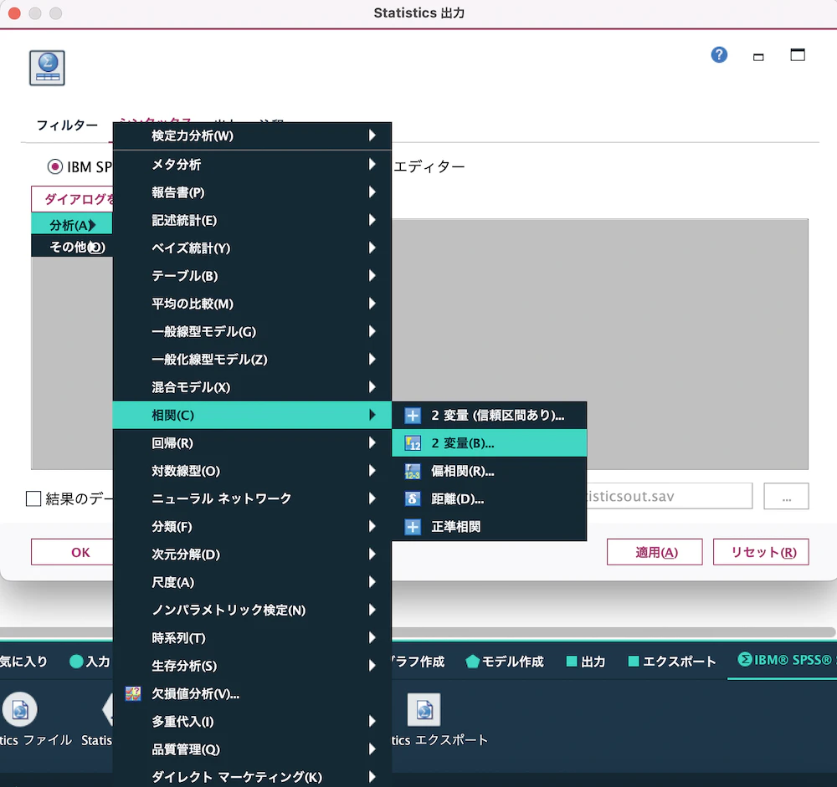Select 多重代入(I) menu entry
837x787 pixels.
point(252,722)
